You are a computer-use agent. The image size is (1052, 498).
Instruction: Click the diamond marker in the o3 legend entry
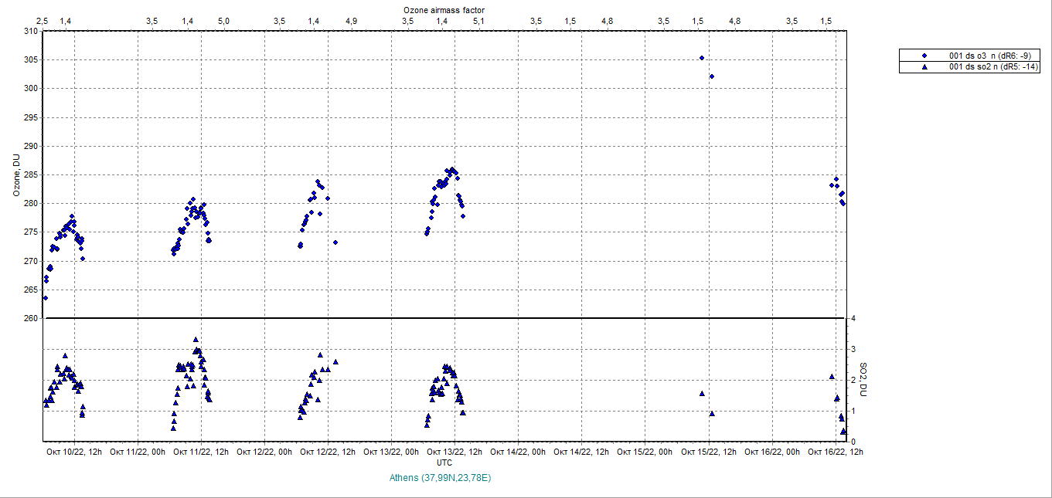924,56
